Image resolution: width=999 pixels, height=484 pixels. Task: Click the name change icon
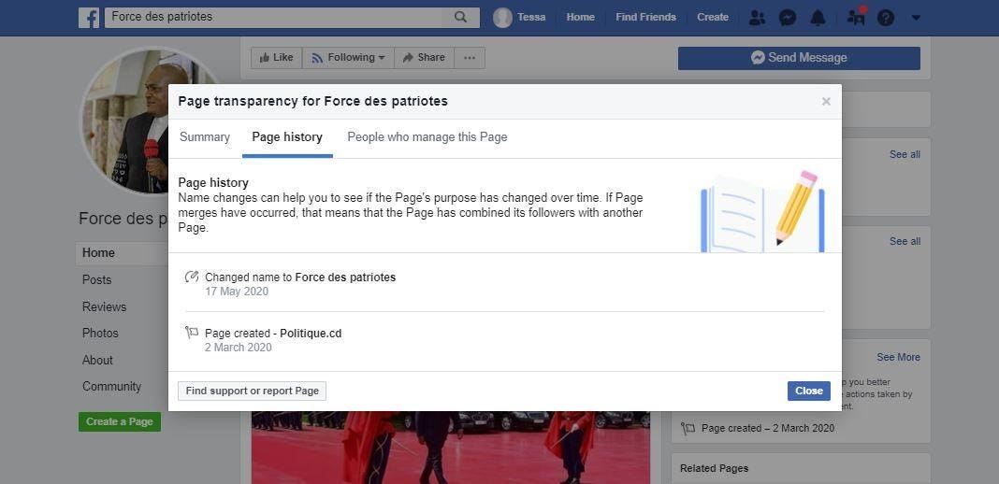pyautogui.click(x=191, y=277)
